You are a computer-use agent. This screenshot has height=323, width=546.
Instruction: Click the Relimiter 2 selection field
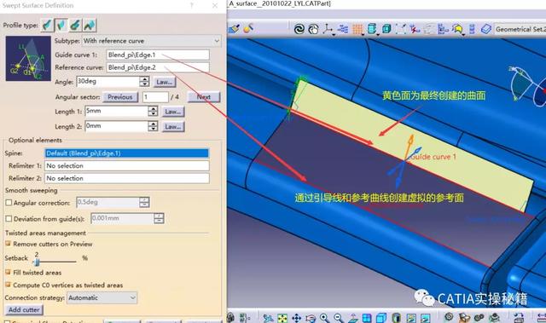click(127, 178)
